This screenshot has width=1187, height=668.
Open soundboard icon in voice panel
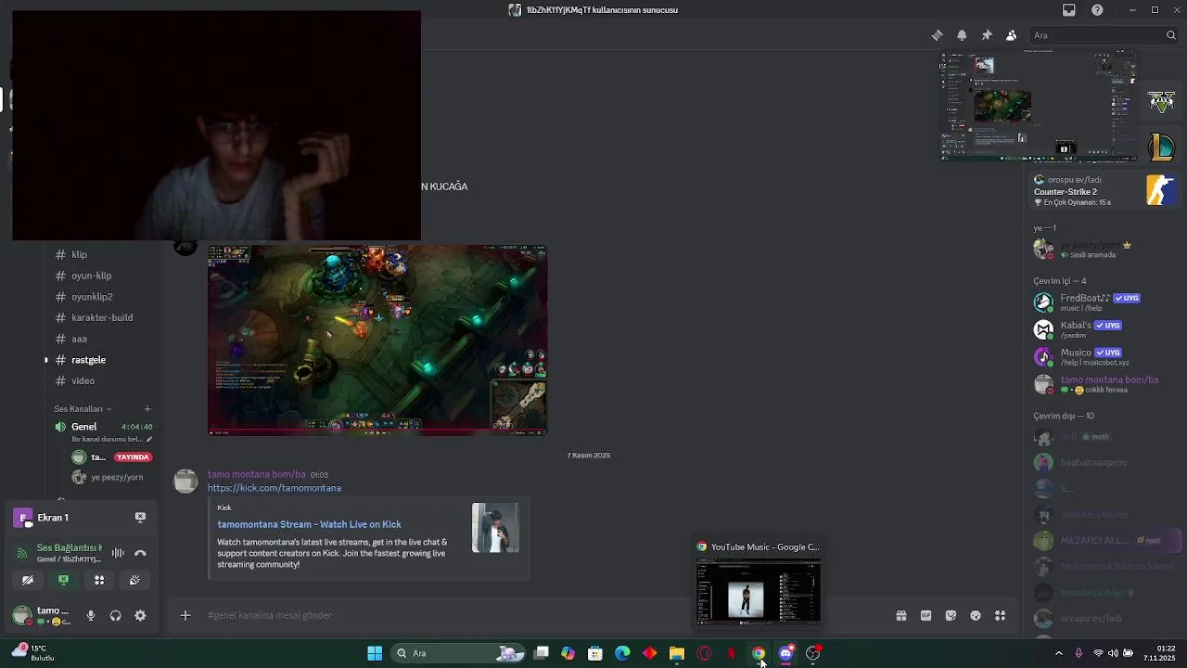pyautogui.click(x=134, y=580)
